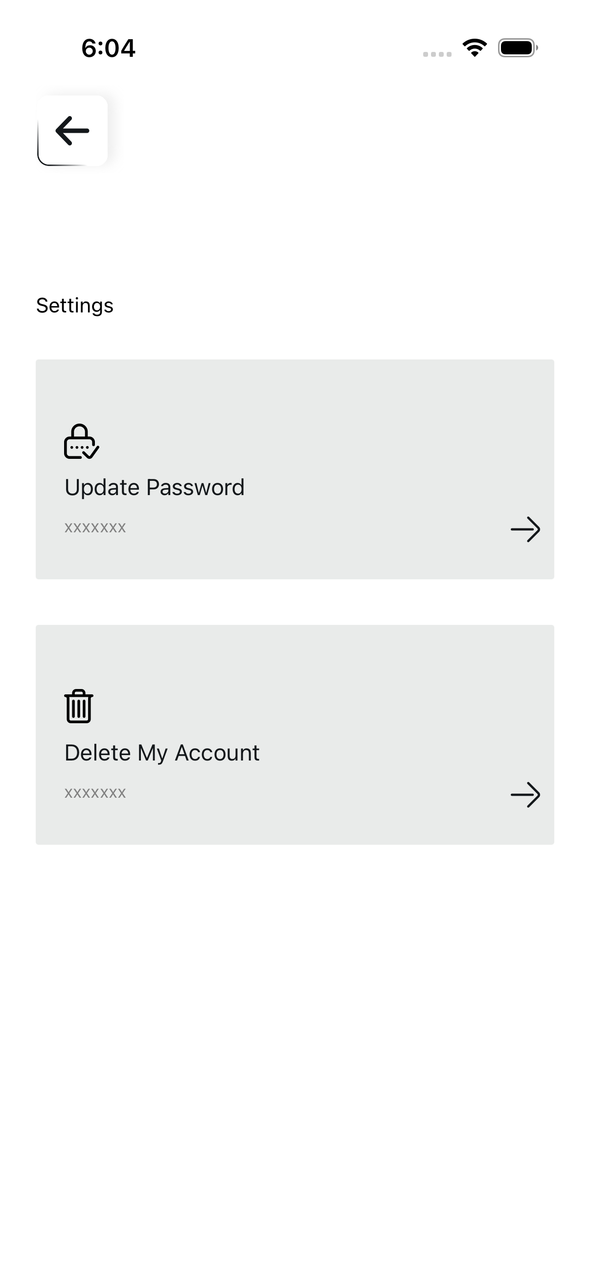The width and height of the screenshot is (590, 1284).
Task: Tap the Wi-Fi status icon
Action: pyautogui.click(x=475, y=48)
